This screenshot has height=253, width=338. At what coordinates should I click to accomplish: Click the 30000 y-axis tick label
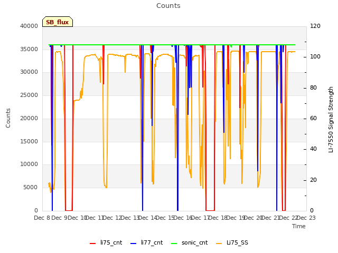point(29,72)
